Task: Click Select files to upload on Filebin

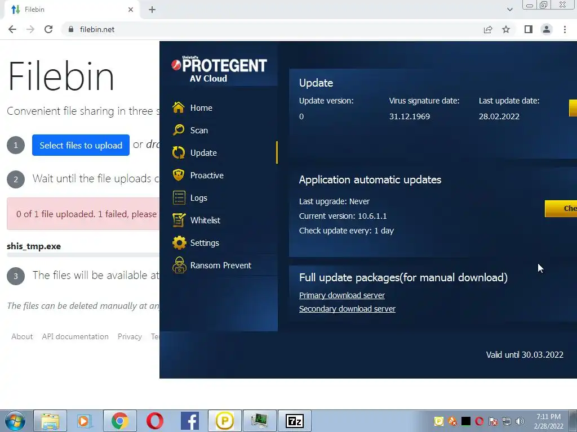Action: 81,145
